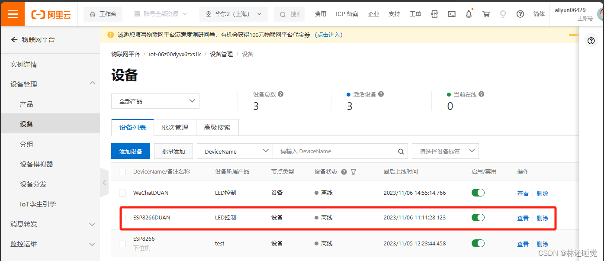Image resolution: width=604 pixels, height=261 pixels.
Task: Launch the Cloud Shell terminal icon
Action: pyautogui.click(x=451, y=14)
